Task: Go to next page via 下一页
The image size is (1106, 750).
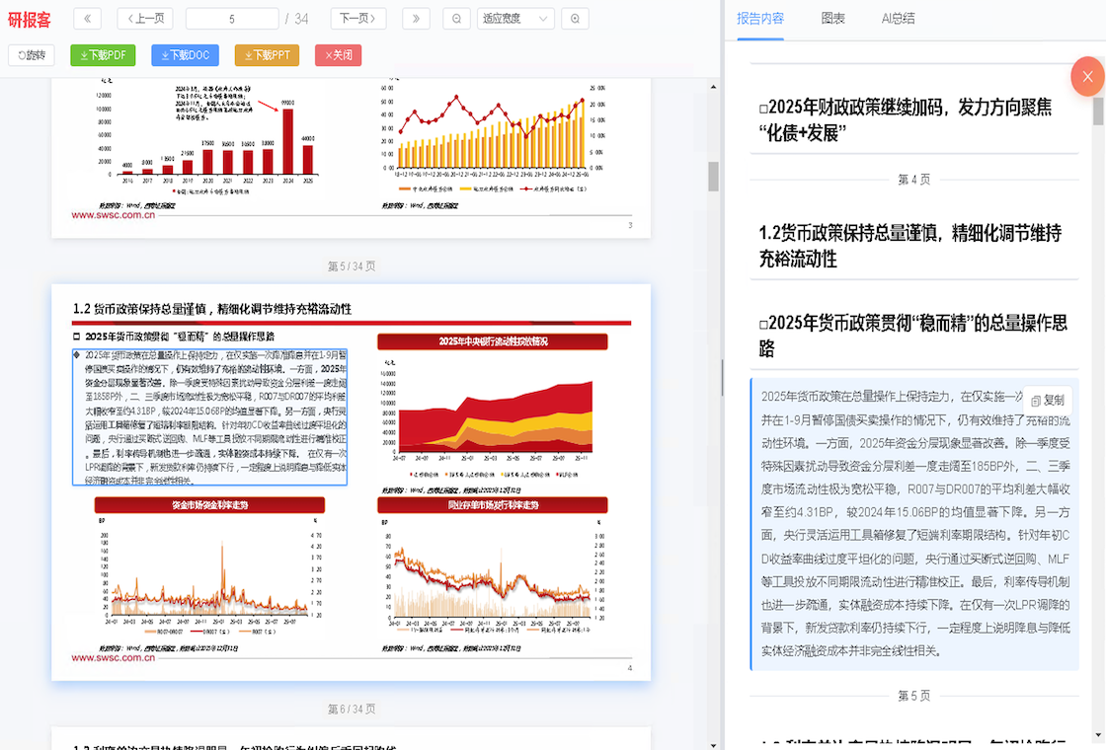Action: pos(357,19)
